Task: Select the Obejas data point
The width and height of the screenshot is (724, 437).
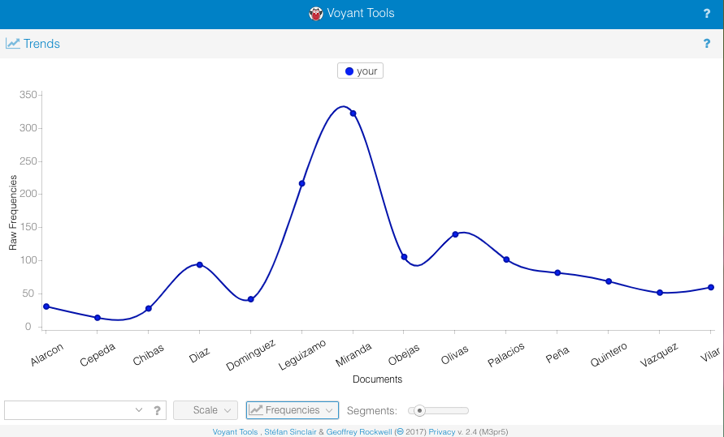Action: (x=404, y=257)
